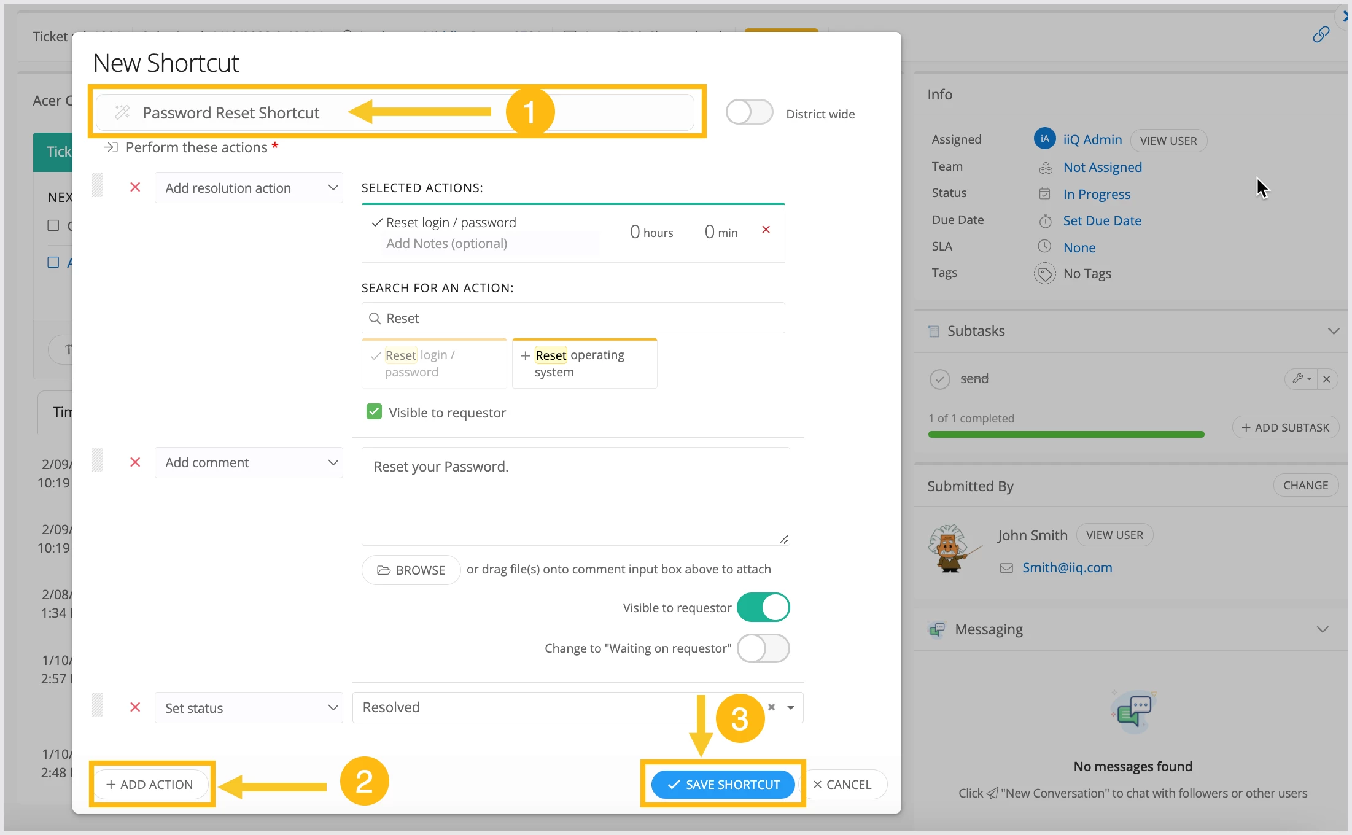Delete the send subtask with X icon

coord(1327,379)
